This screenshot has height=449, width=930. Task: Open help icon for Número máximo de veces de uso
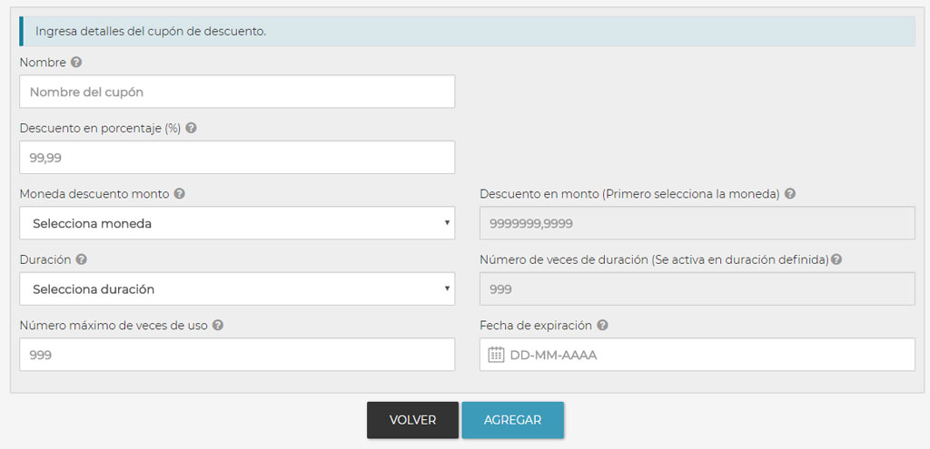[x=218, y=326]
